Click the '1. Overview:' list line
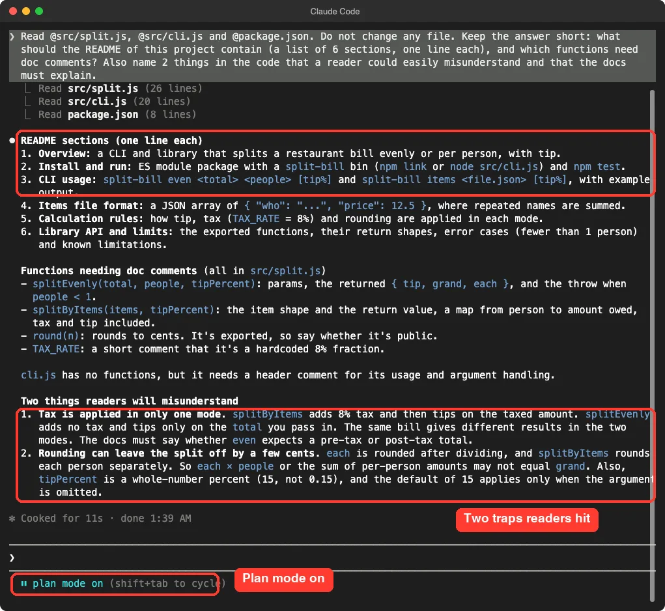Viewport: 665px width, 611px height. [x=290, y=154]
